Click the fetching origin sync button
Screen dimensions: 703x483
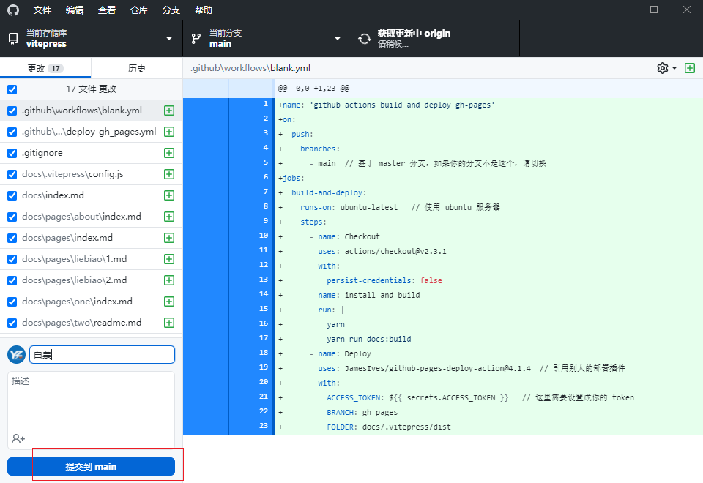pos(435,39)
